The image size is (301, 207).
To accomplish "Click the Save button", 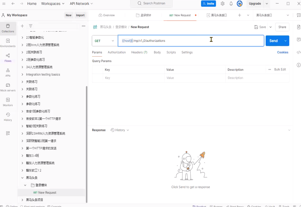I will click(x=260, y=27).
